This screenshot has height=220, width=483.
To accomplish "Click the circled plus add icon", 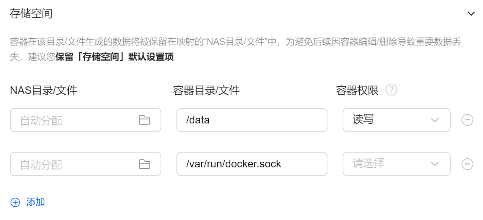I will coord(15,202).
